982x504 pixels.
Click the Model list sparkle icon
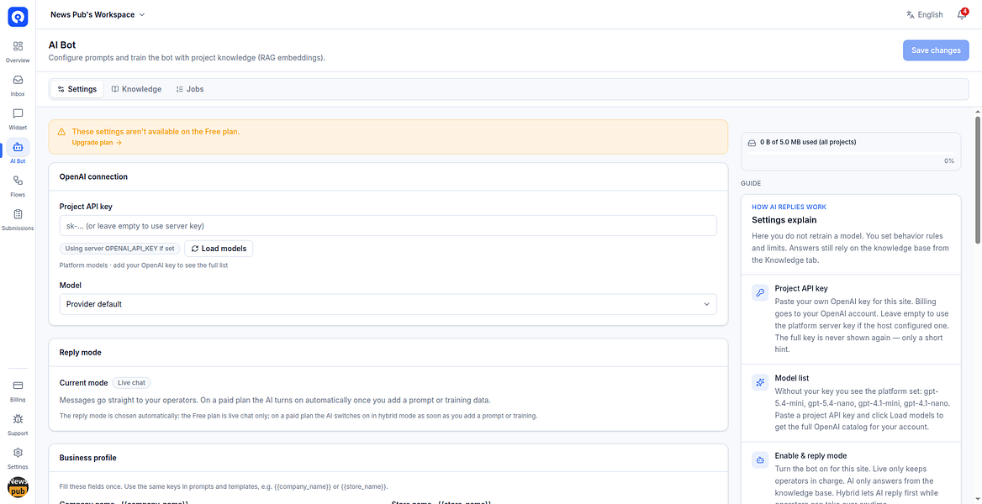point(760,382)
